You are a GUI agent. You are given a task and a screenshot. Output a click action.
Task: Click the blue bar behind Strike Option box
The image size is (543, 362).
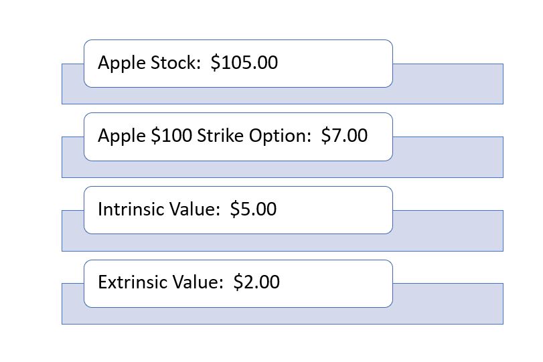click(447, 157)
